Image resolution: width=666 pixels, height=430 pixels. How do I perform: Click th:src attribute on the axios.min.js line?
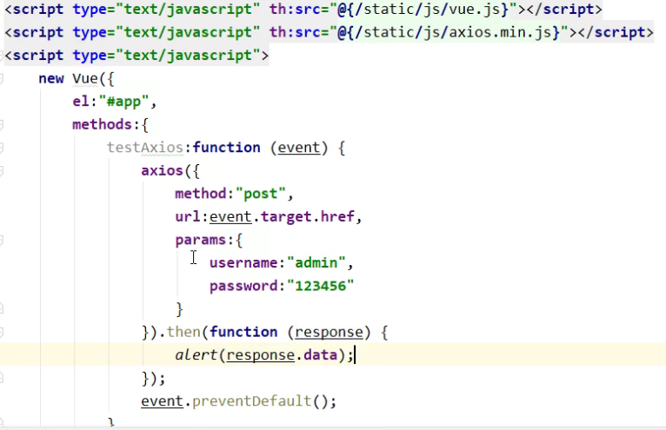coord(295,32)
